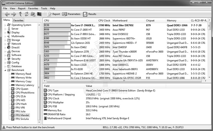
Task: Click the Back arrow toolbar icon
Action: (x=7, y=14)
